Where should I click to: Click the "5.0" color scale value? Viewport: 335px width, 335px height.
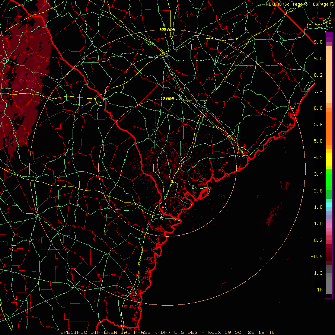pos(318,141)
